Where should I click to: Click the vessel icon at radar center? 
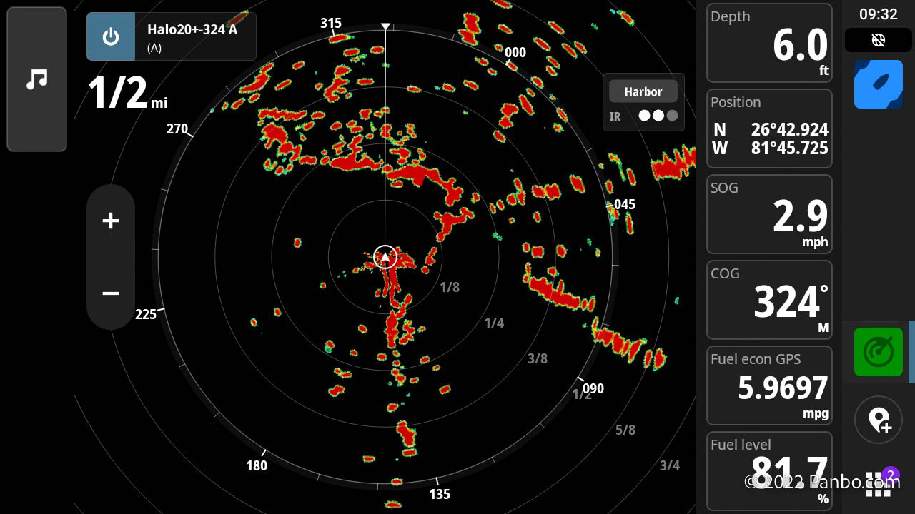[x=385, y=257]
